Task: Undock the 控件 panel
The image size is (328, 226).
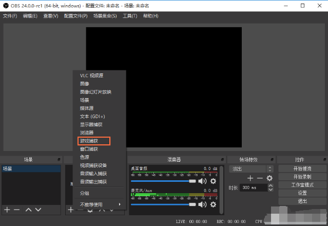Action: (324, 160)
